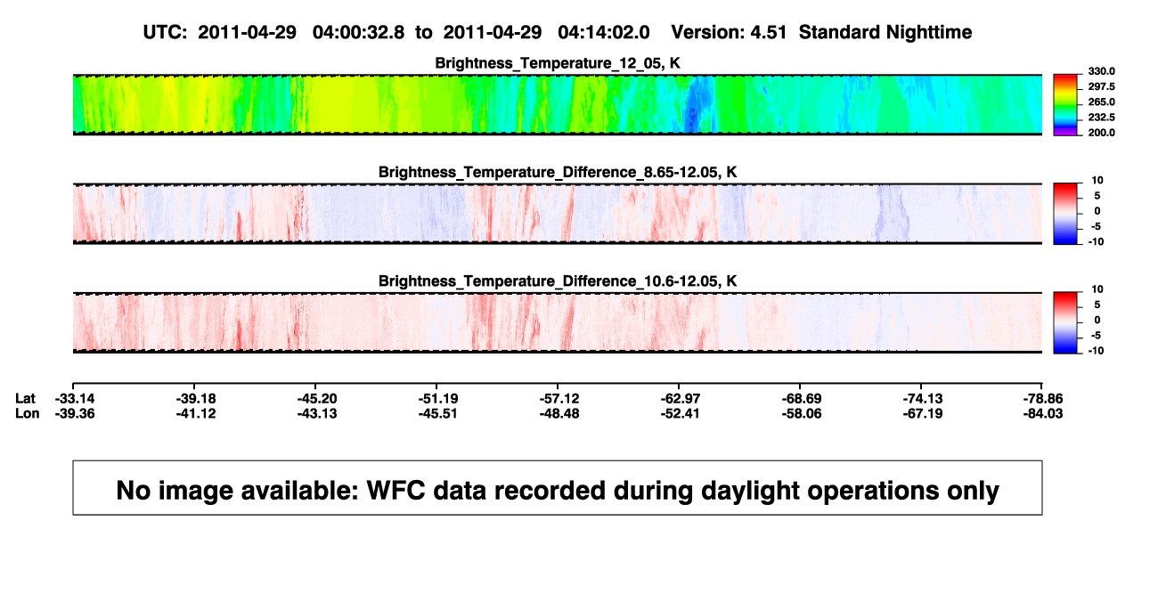Image resolution: width=1158 pixels, height=594 pixels.
Task: Click the Standard Nighttime label
Action: pos(885,32)
